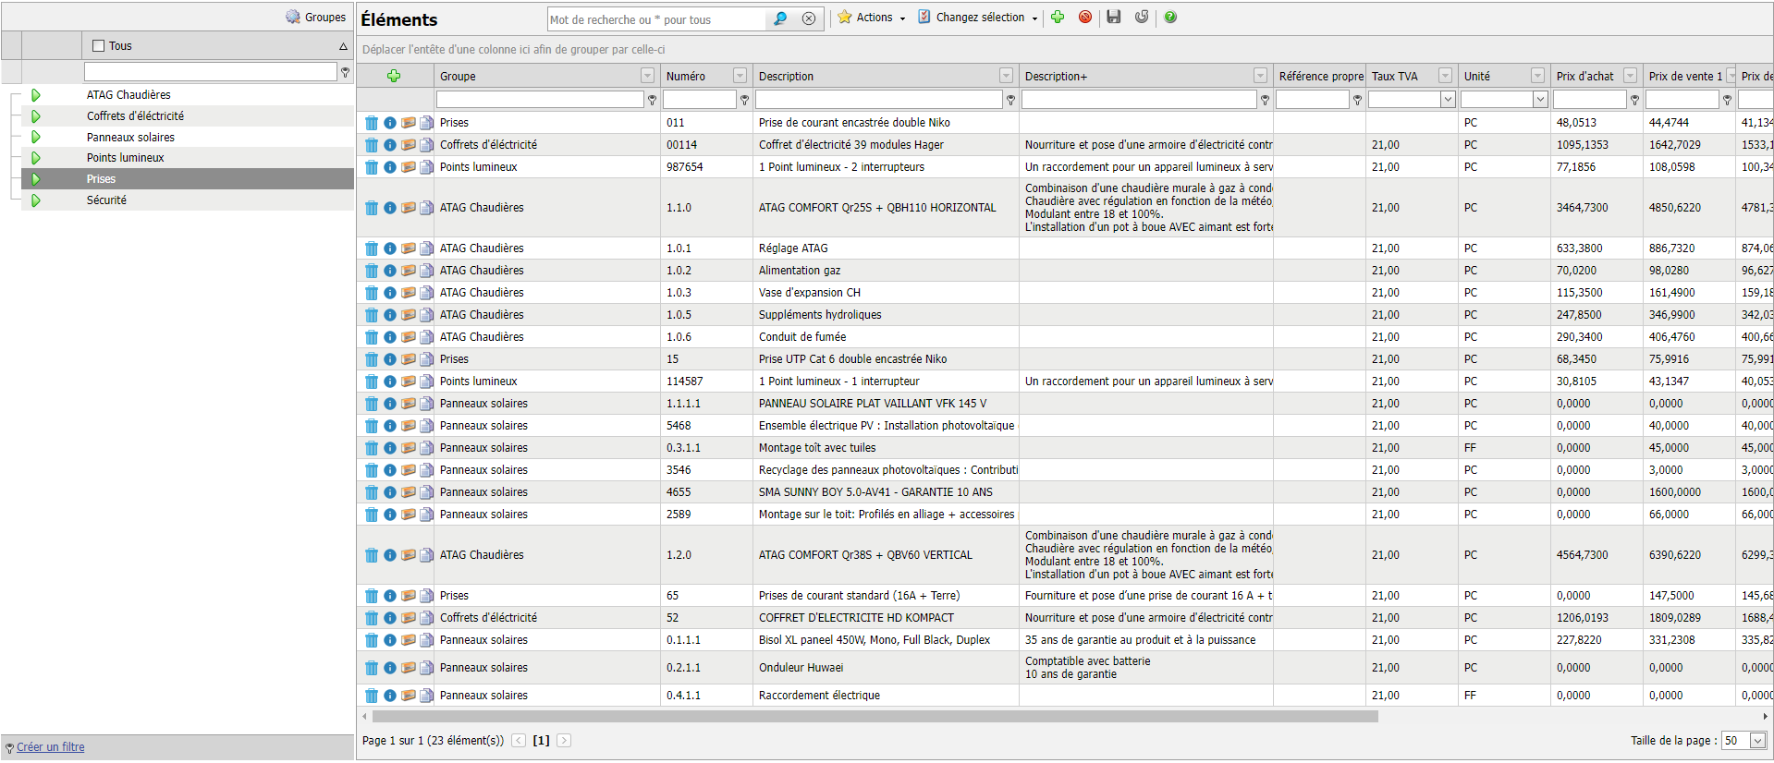Screen dimensions: 1774x763
Task: Click the Description filter input field
Action: point(878,100)
